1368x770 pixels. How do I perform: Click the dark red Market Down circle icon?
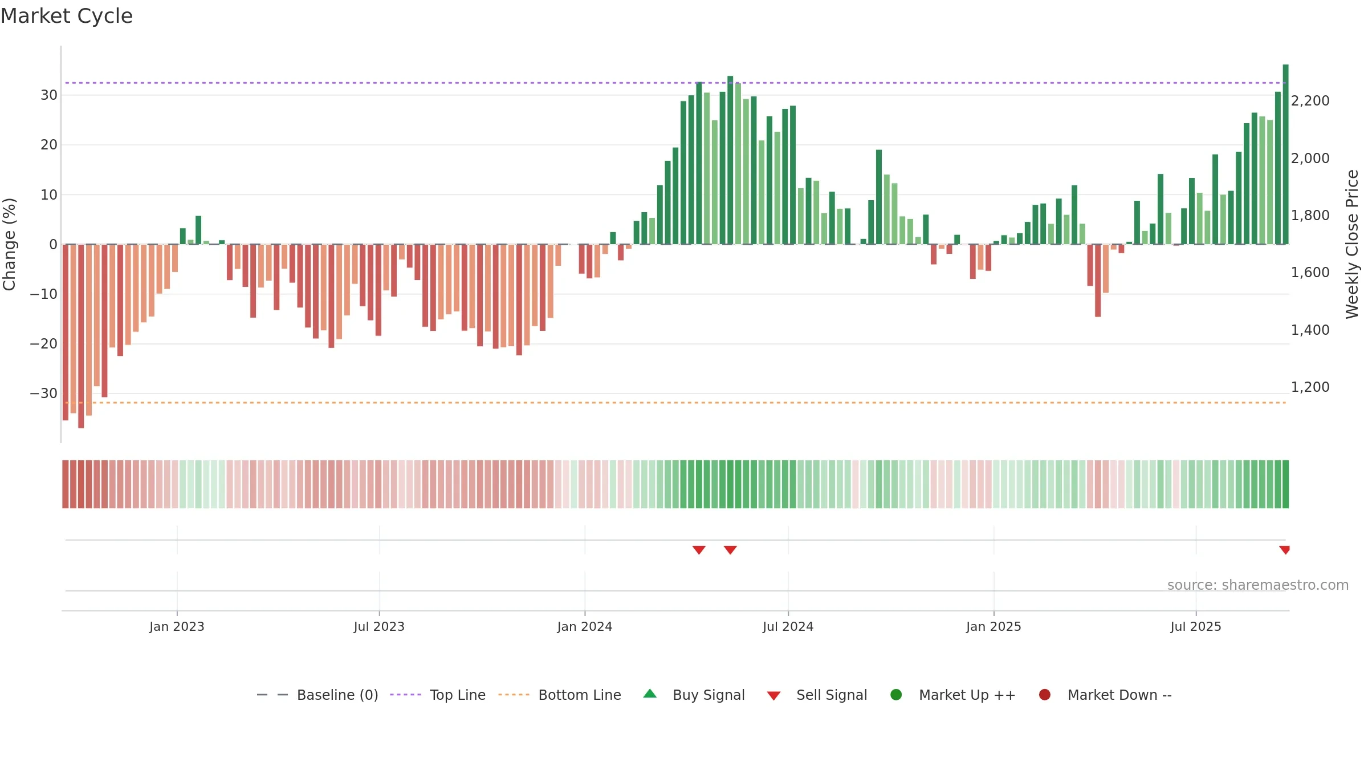pos(1045,695)
